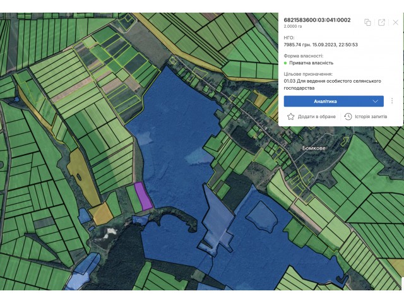The height and width of the screenshot is (303, 404).
Task: Click the history clock icon
Action: pyautogui.click(x=348, y=116)
